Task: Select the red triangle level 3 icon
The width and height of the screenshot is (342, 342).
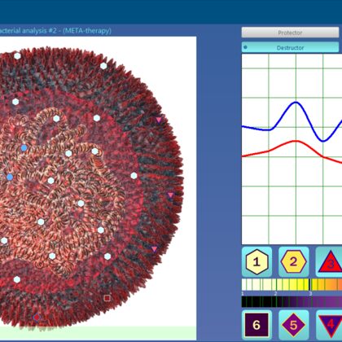Action: (x=329, y=261)
